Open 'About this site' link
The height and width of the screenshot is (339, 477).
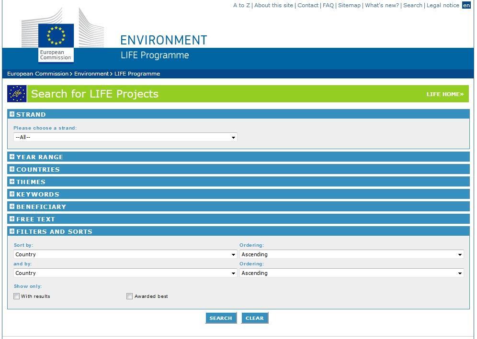[273, 5]
